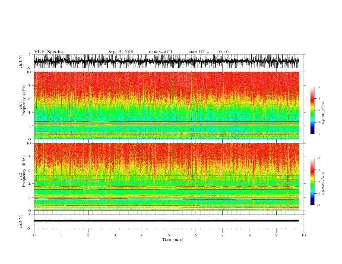This screenshot has width=342, height=264.
Task: Click the ch.1 voltage waveform trace
Action: (166, 61)
